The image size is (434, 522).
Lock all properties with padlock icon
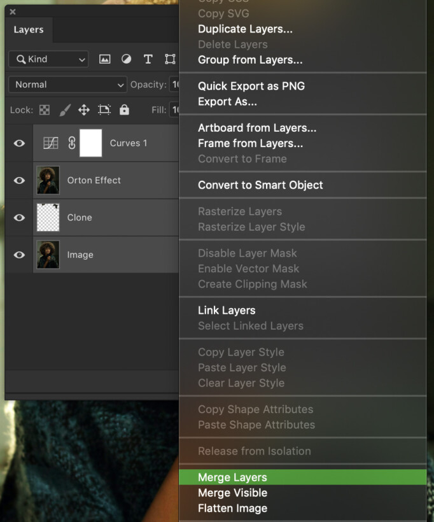click(124, 109)
